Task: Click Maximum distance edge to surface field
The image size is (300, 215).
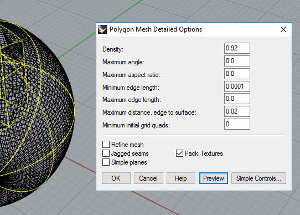Action: [x=237, y=111]
